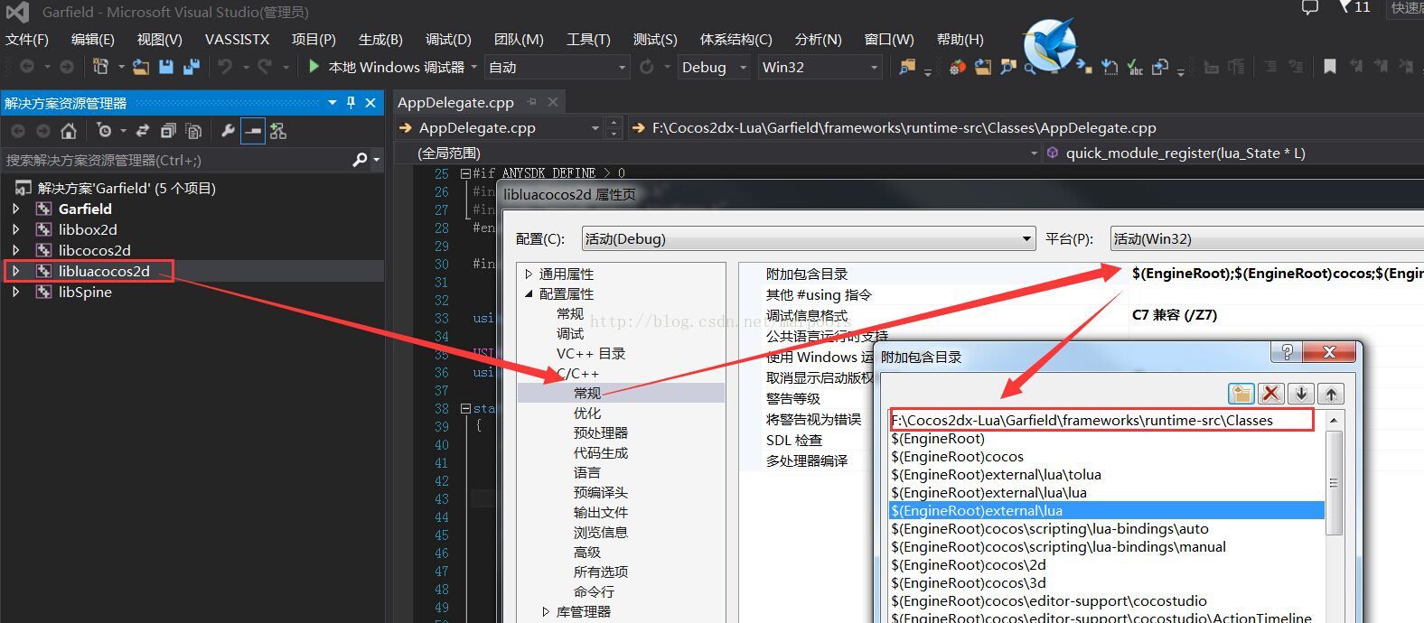The width and height of the screenshot is (1424, 623).
Task: Select 代码生成 under C/C++
Action: (601, 452)
